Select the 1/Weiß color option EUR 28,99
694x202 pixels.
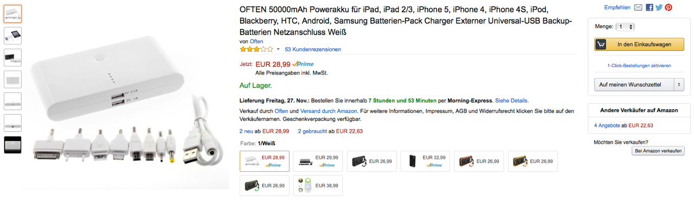(265, 161)
